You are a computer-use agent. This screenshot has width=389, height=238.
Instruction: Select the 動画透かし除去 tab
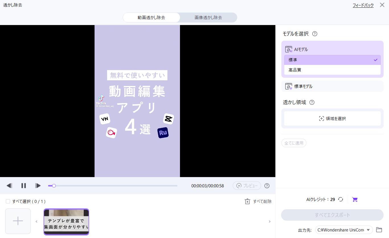(151, 17)
